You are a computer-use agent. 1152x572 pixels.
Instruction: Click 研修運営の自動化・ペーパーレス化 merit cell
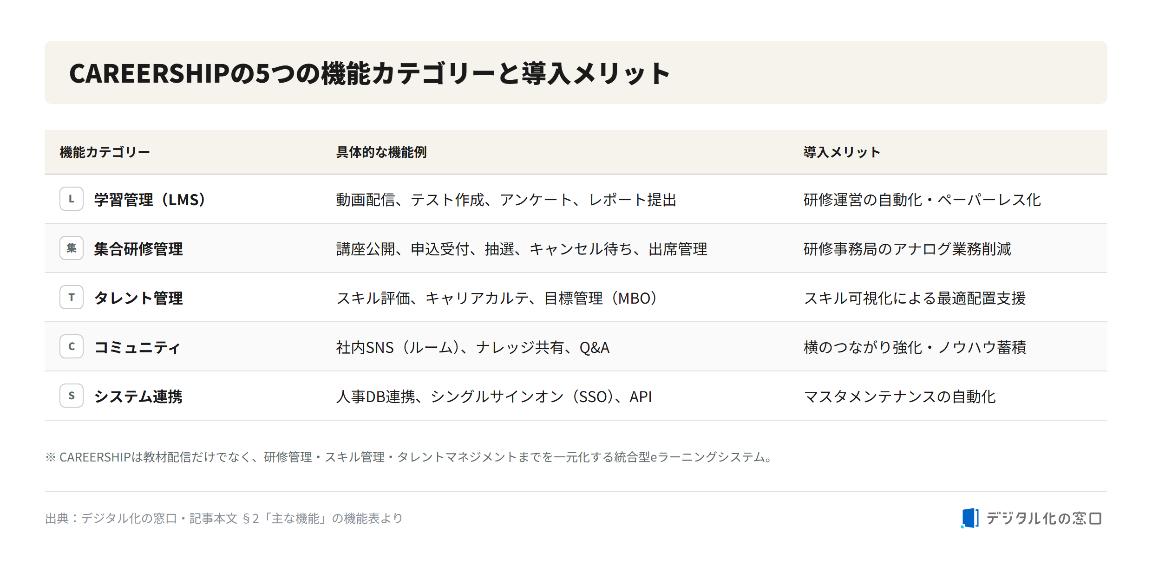(x=923, y=200)
